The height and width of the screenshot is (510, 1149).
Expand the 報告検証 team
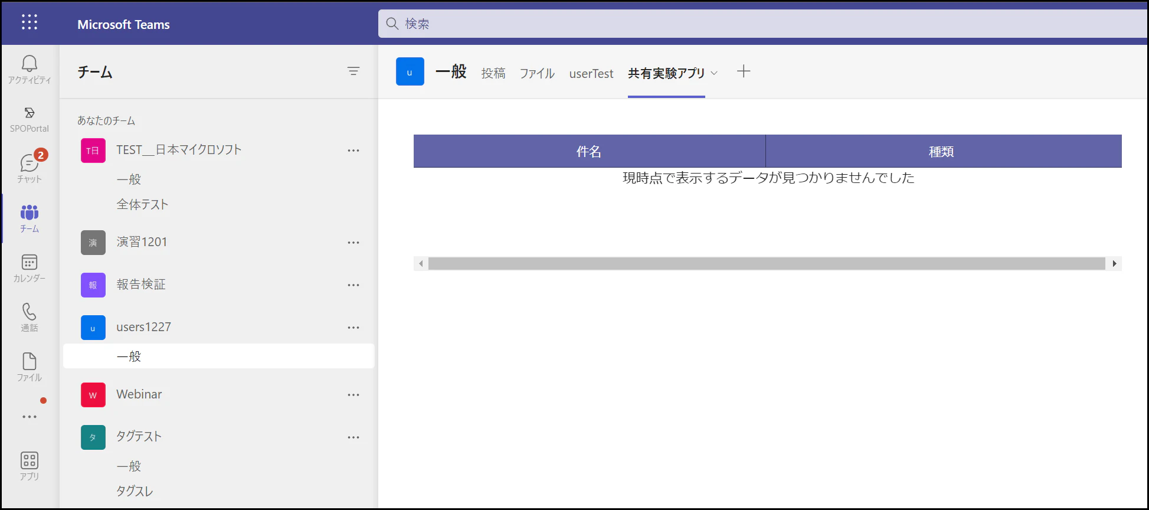click(x=141, y=285)
